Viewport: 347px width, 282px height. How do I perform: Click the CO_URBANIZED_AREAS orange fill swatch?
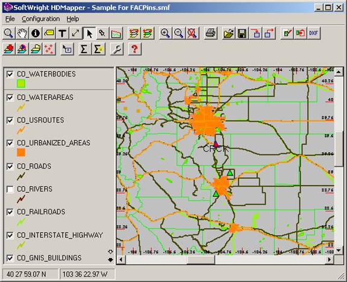(x=21, y=152)
